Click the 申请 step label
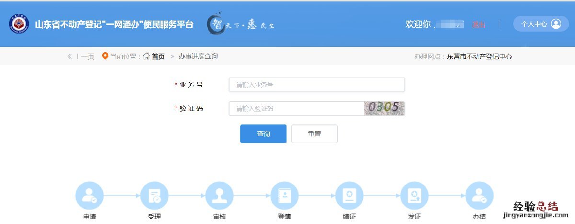 (x=90, y=217)
